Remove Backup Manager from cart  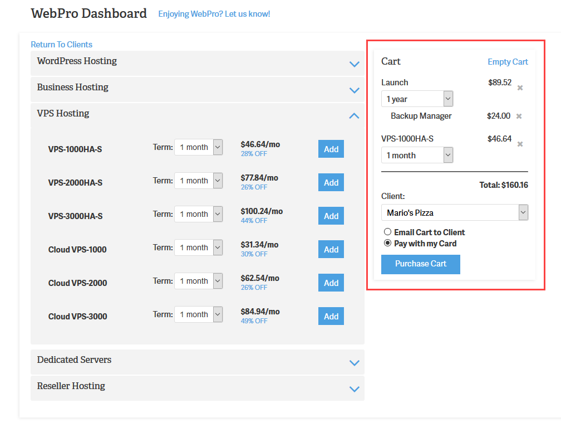pyautogui.click(x=519, y=117)
